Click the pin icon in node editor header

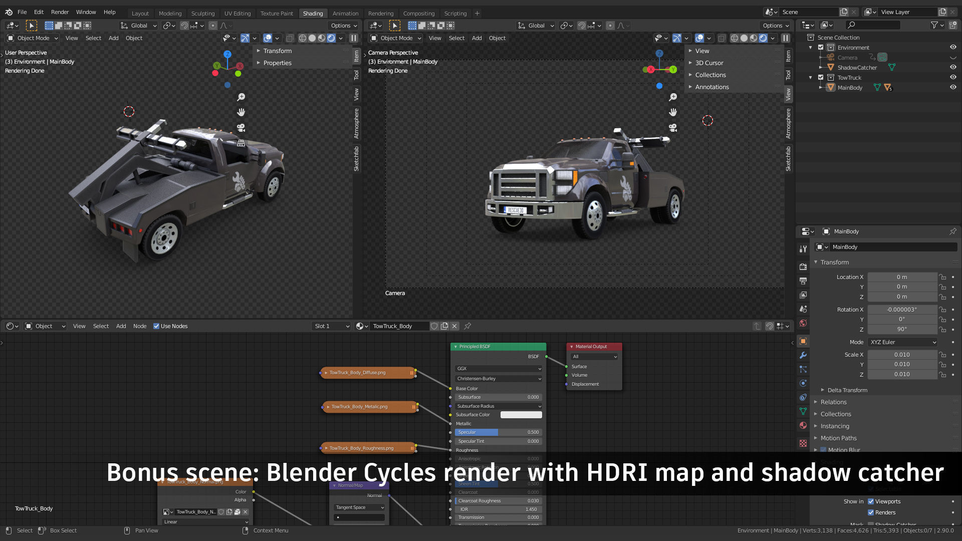click(x=467, y=326)
